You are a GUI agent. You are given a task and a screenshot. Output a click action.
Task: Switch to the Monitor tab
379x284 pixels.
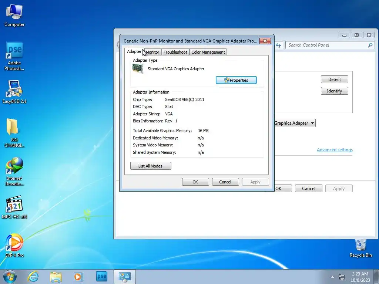coord(152,52)
